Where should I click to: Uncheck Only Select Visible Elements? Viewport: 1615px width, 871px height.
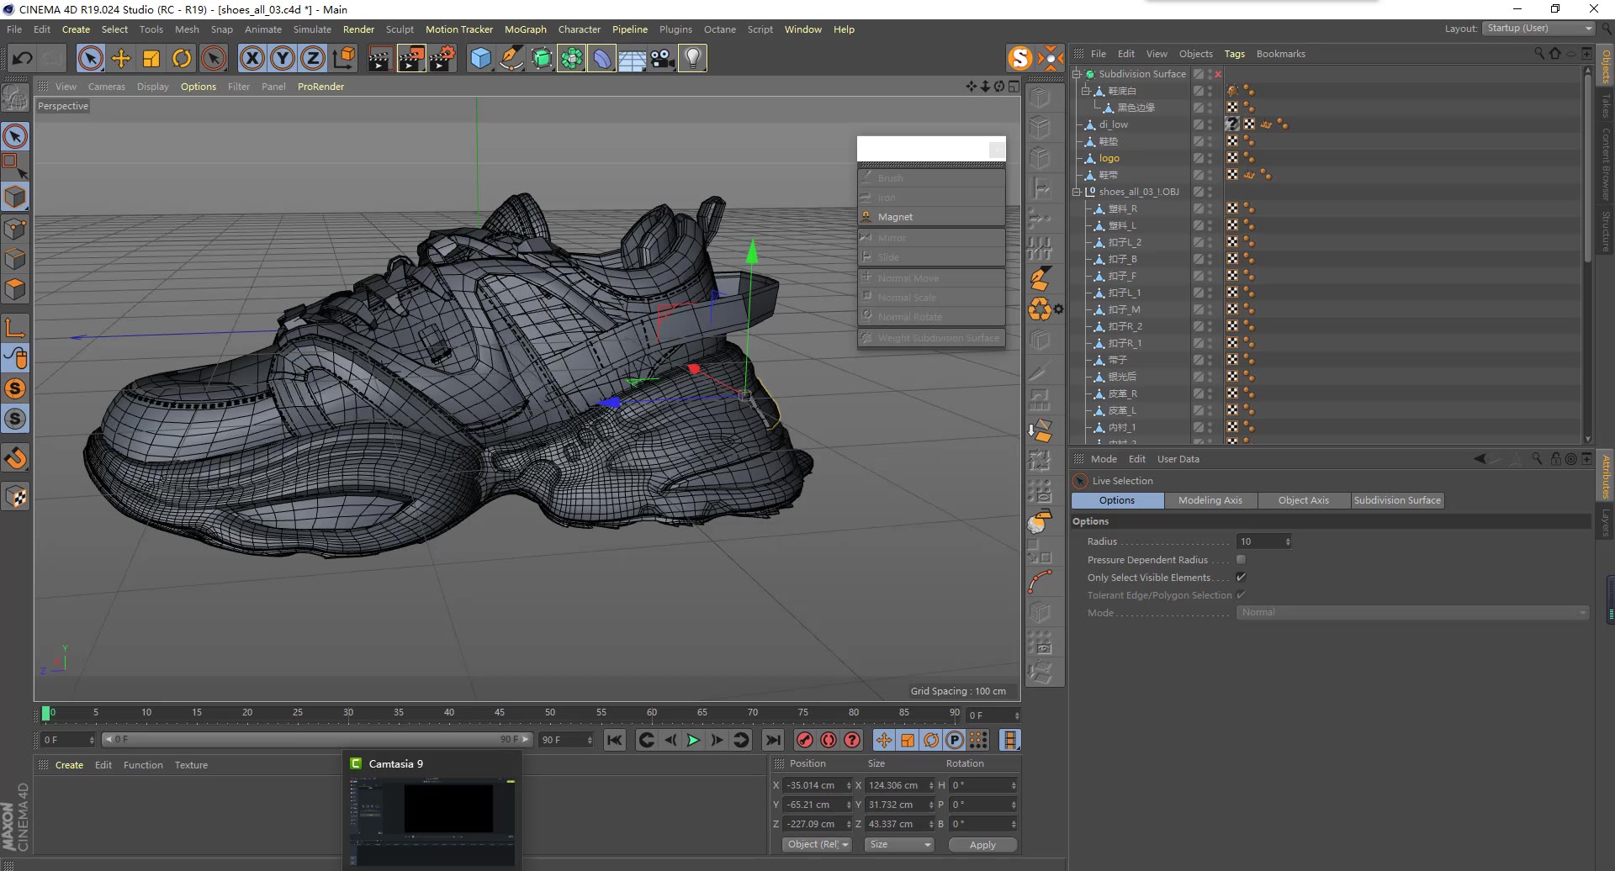pos(1241,578)
